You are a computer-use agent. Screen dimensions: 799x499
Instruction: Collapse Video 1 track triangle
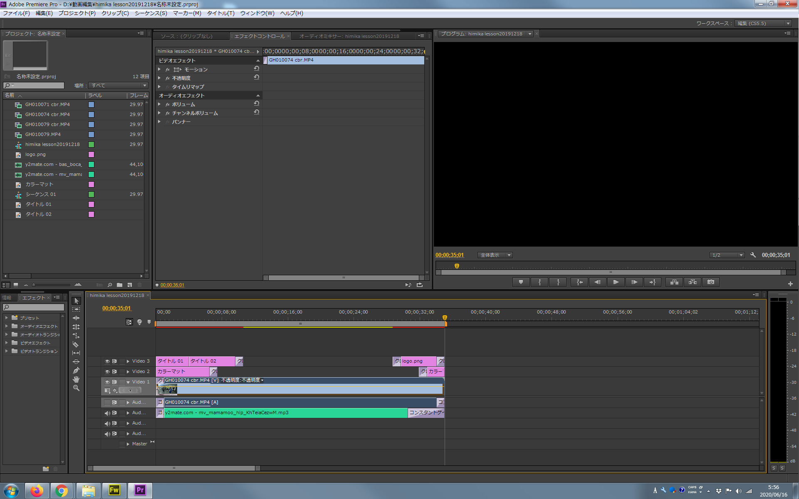pos(128,382)
